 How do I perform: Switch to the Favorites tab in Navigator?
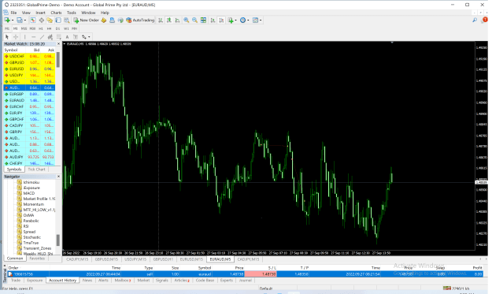(x=37, y=259)
